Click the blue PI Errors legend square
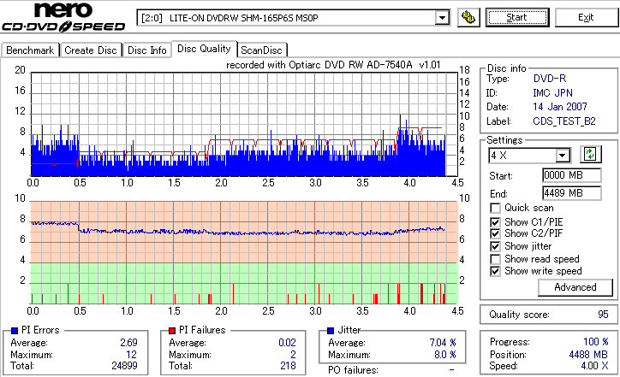The image size is (620, 377). pos(15,331)
